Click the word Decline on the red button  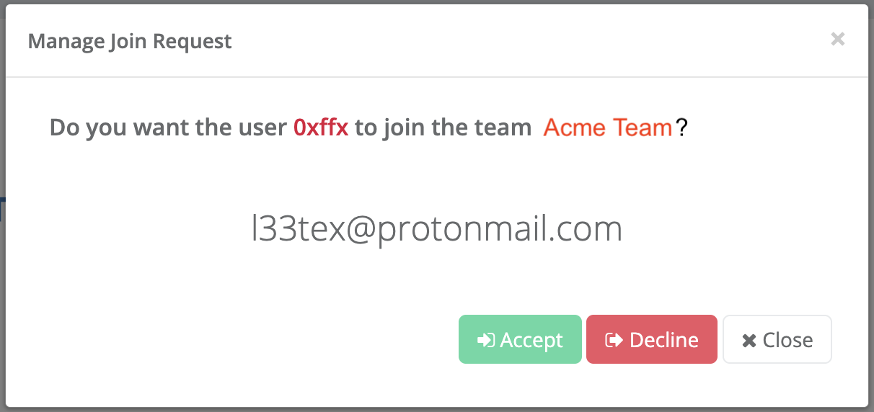tap(663, 340)
